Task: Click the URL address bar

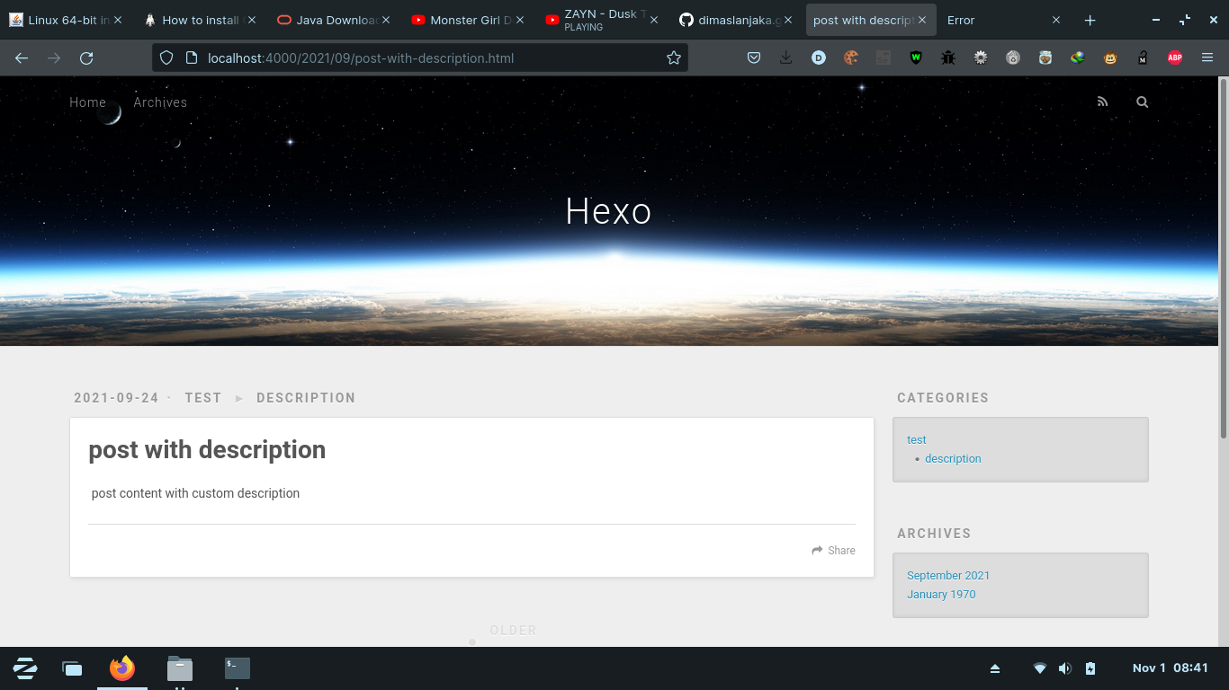Action: [420, 57]
